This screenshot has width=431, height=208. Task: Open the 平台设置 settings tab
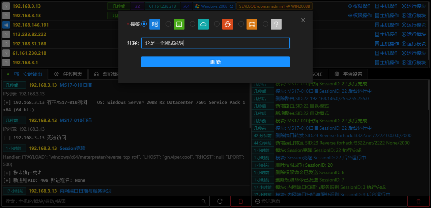[x=348, y=74]
